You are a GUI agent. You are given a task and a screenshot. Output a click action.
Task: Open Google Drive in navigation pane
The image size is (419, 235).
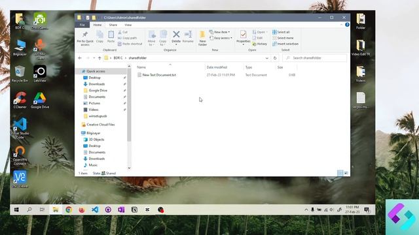click(98, 90)
